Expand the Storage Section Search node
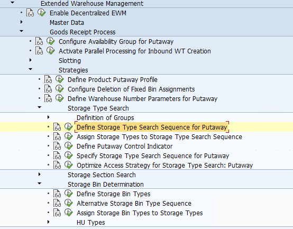The height and width of the screenshot is (229, 293). pyautogui.click(x=40, y=175)
